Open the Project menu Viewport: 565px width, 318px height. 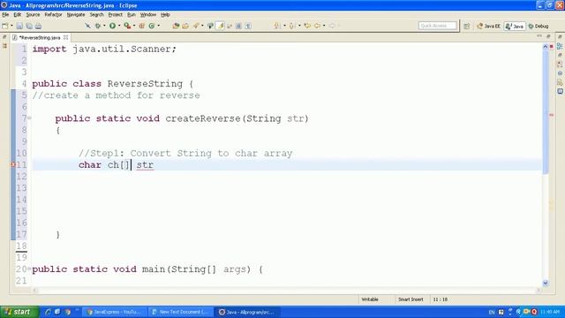[116, 15]
